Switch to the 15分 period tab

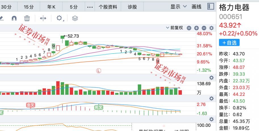[29, 7]
